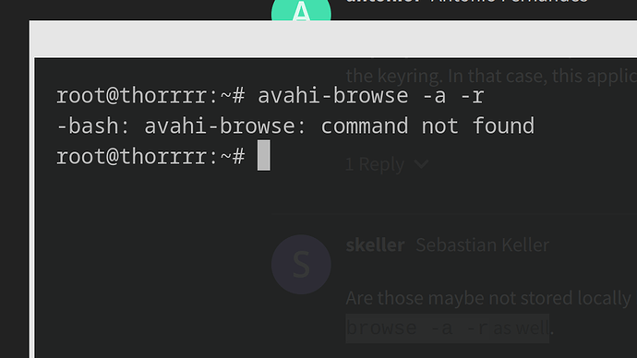Open skeller's user profile link
637x358 pixels.
coord(375,245)
